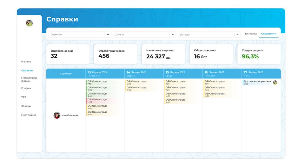Open the user profile avatar in sidebar
Viewport: 302px width, 167px height.
click(x=29, y=23)
